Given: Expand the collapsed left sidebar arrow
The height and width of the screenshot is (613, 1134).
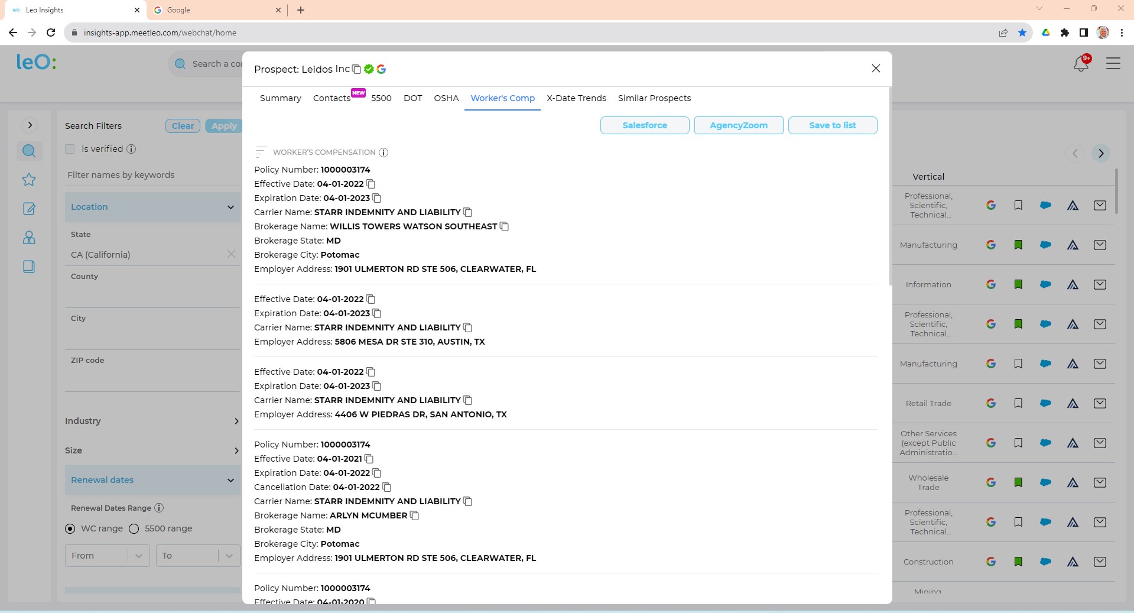Looking at the screenshot, I should click(x=30, y=125).
